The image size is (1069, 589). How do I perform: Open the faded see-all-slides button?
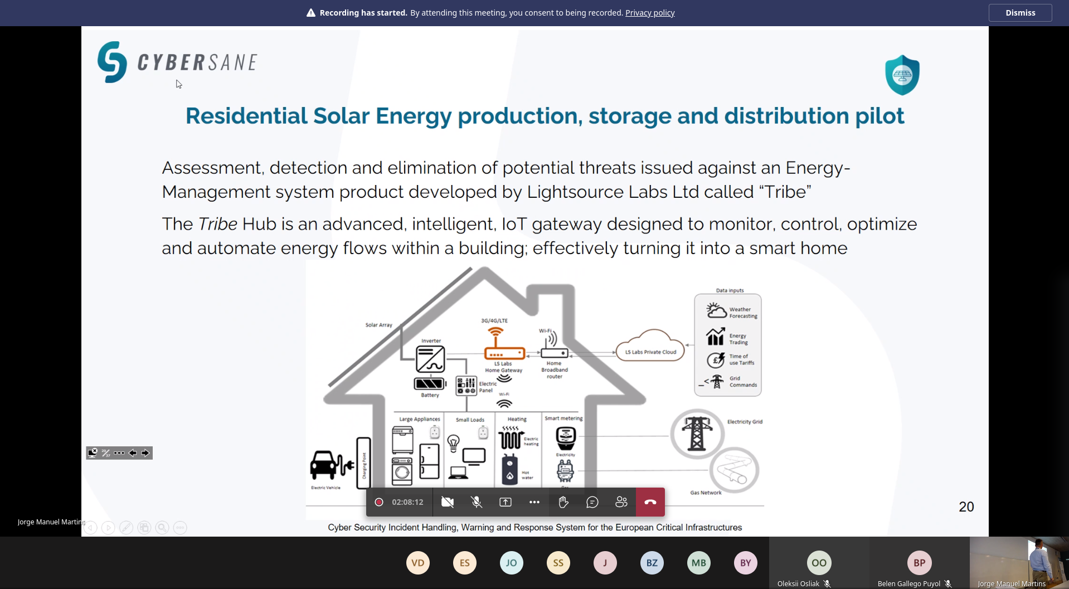point(144,528)
